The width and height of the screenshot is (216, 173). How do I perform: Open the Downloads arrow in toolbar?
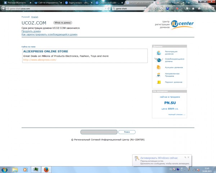point(187,9)
